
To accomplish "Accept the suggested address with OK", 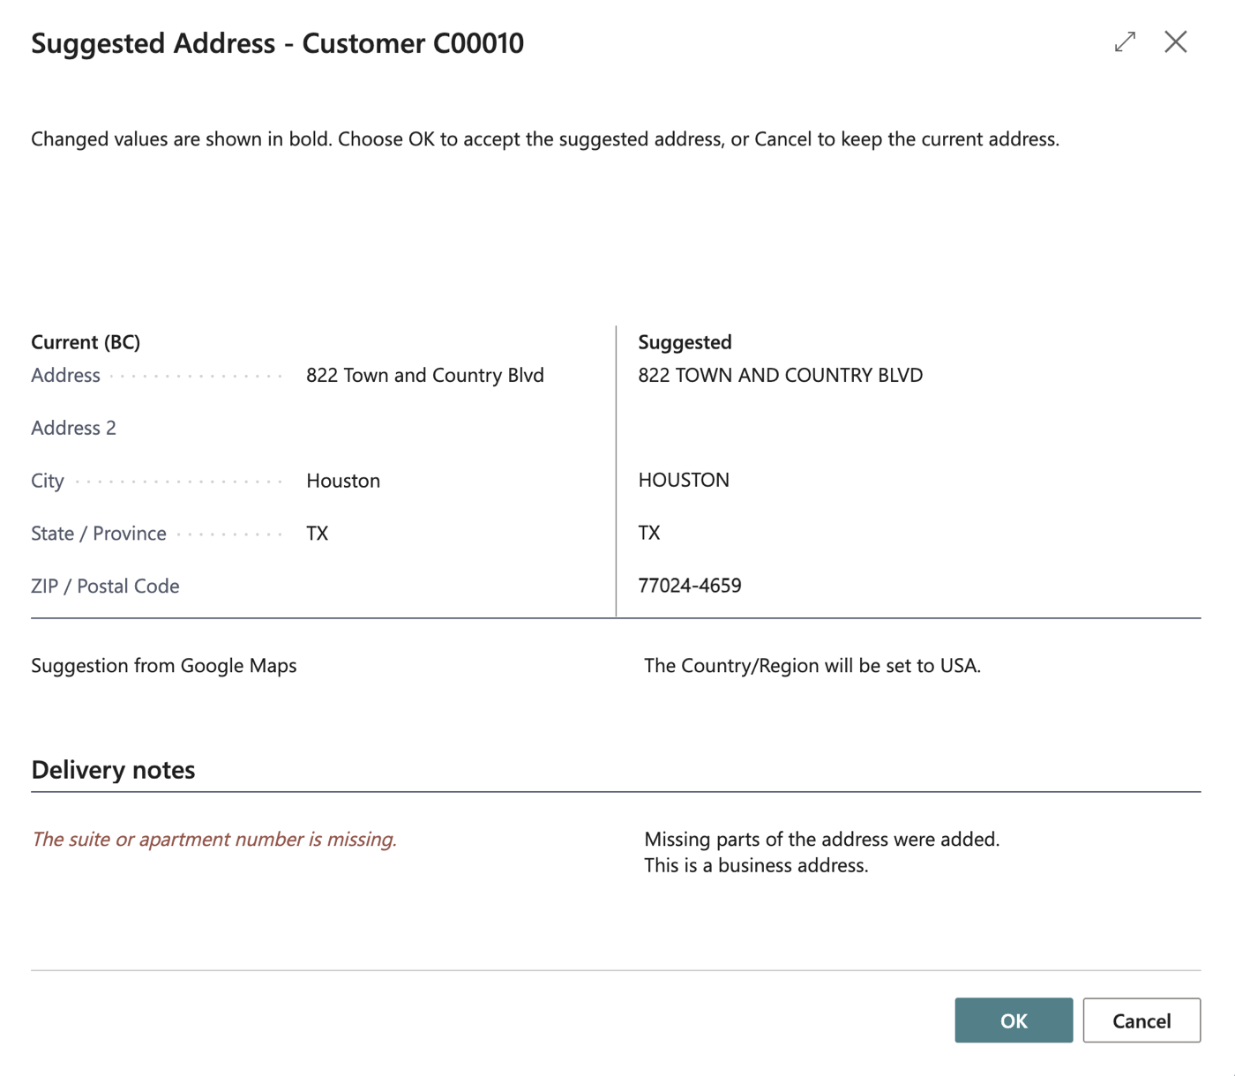I will [1014, 1020].
